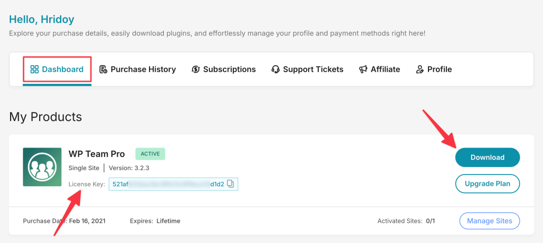Image resolution: width=543 pixels, height=243 pixels.
Task: Select the Dashboard tab label
Action: pyautogui.click(x=63, y=70)
